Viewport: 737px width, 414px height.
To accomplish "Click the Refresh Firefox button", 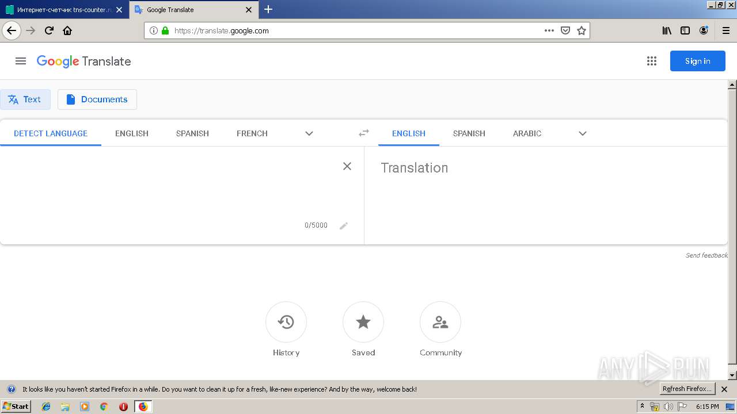I will [x=687, y=389].
